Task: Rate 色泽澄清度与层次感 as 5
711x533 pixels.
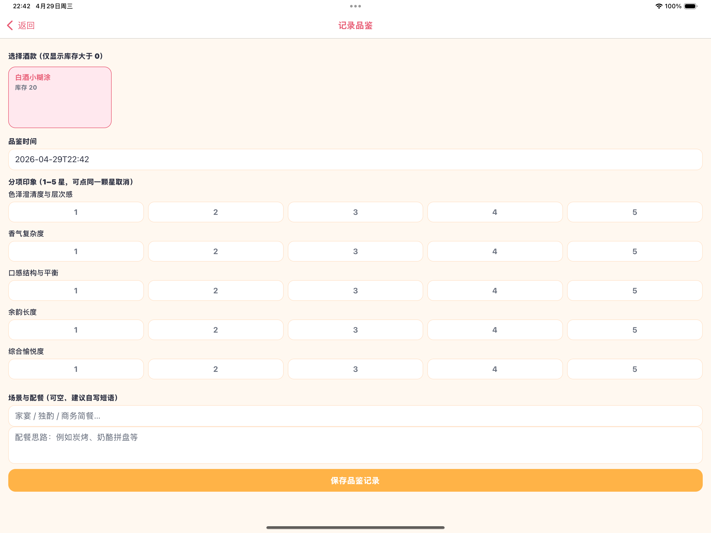Action: pyautogui.click(x=635, y=212)
